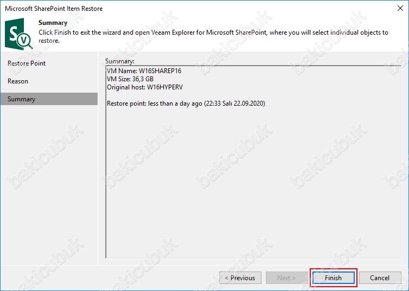Open the Restore Point wizard step
This screenshot has width=409, height=291.
pos(27,63)
